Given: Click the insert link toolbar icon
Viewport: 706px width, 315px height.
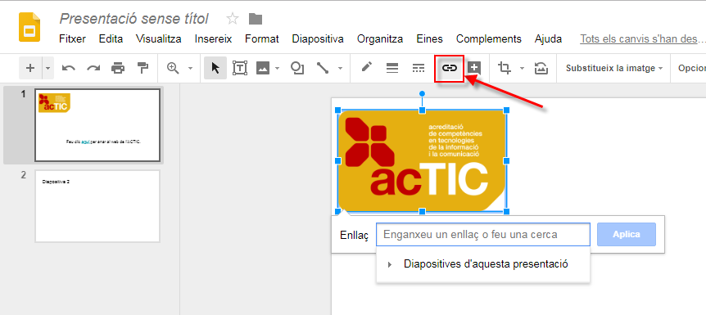Looking at the screenshot, I should (x=449, y=68).
